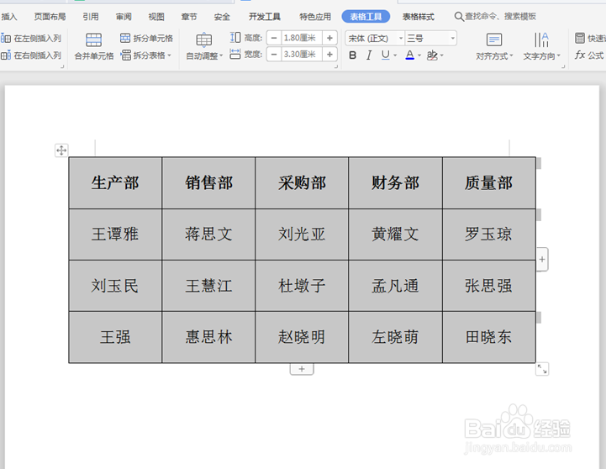Screen dimensions: 606x469
Task: Click Insert Column to the Left
Action: [31, 39]
